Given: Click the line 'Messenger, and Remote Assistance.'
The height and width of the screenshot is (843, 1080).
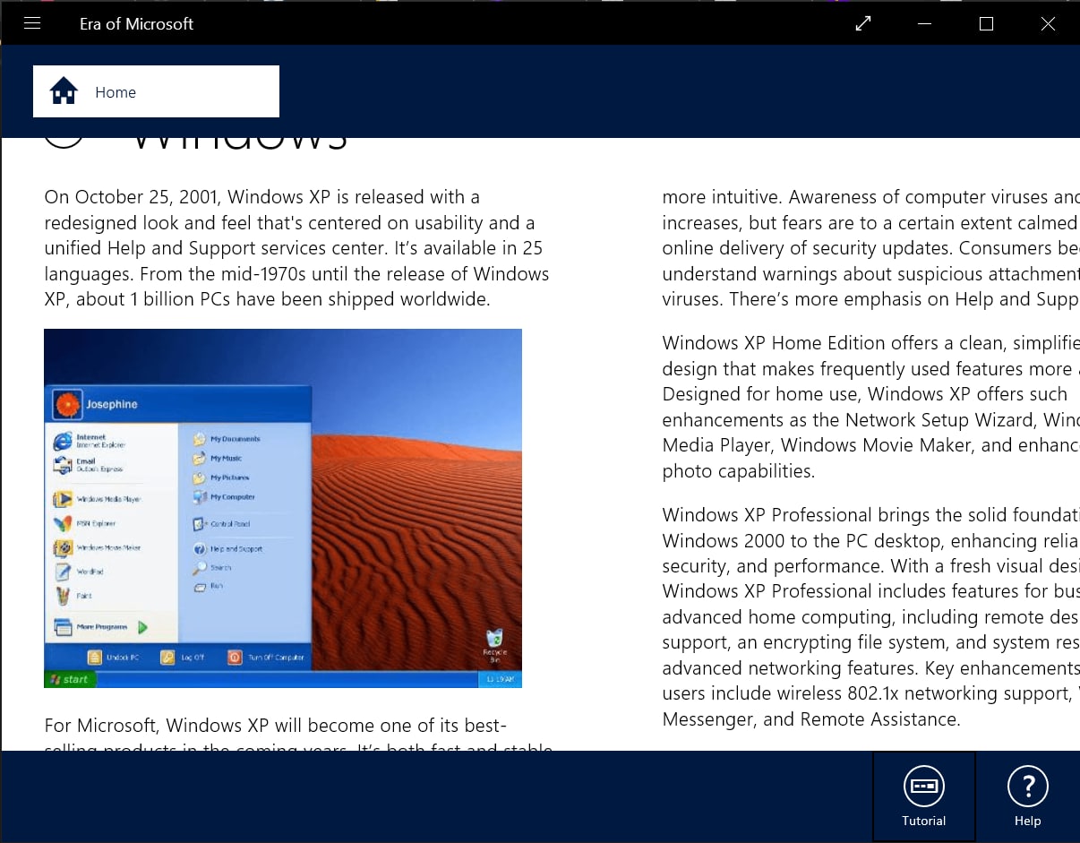Looking at the screenshot, I should (811, 719).
